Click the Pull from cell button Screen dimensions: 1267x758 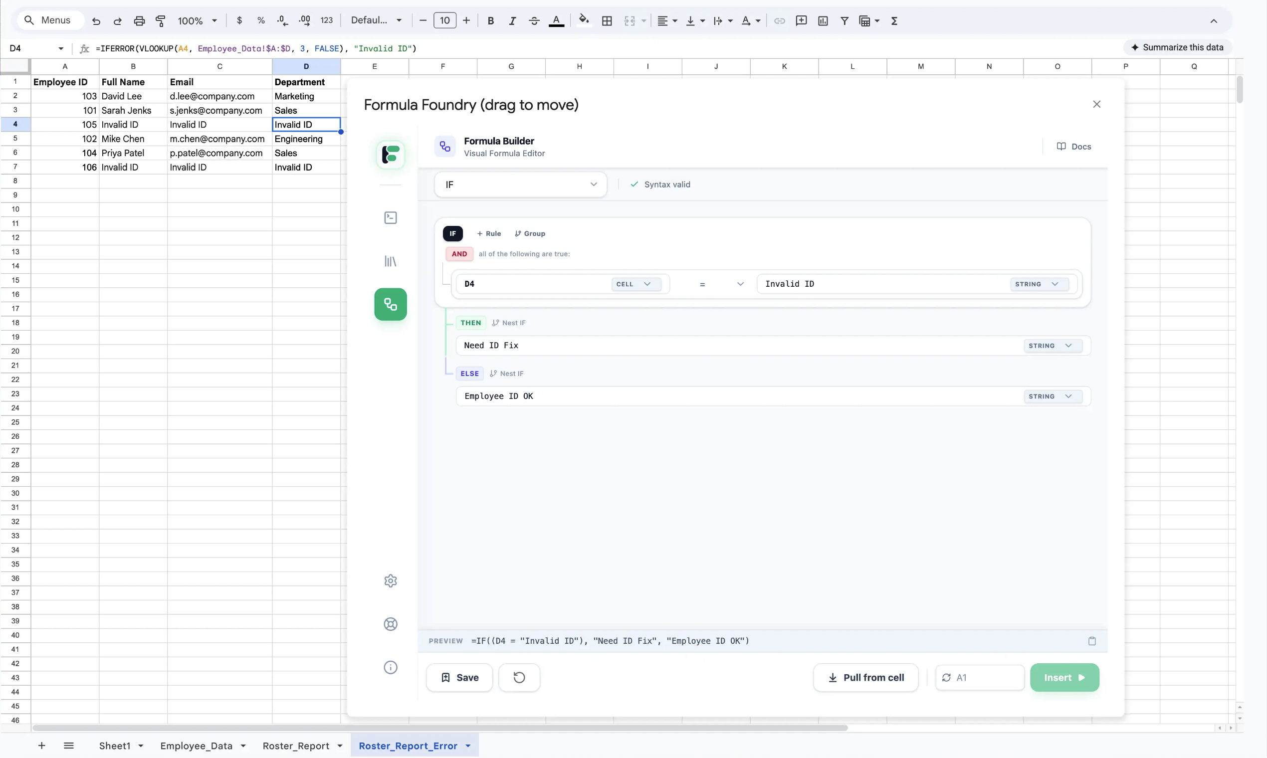pos(865,677)
